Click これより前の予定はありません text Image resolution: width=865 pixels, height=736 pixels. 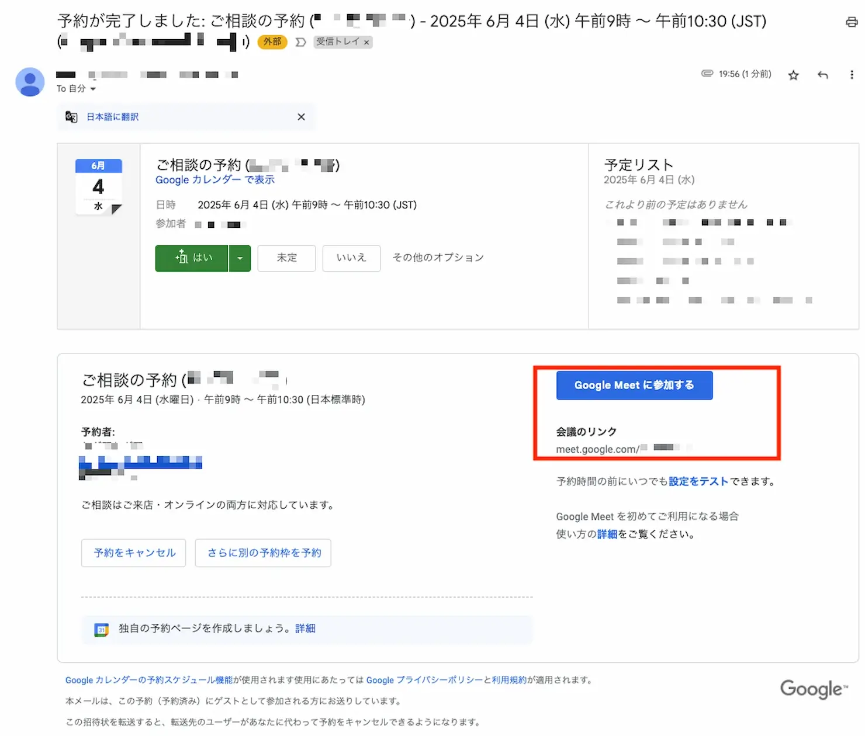click(x=676, y=204)
